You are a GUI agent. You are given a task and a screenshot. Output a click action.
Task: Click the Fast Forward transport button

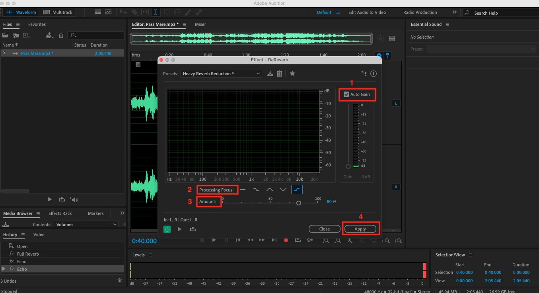point(262,240)
